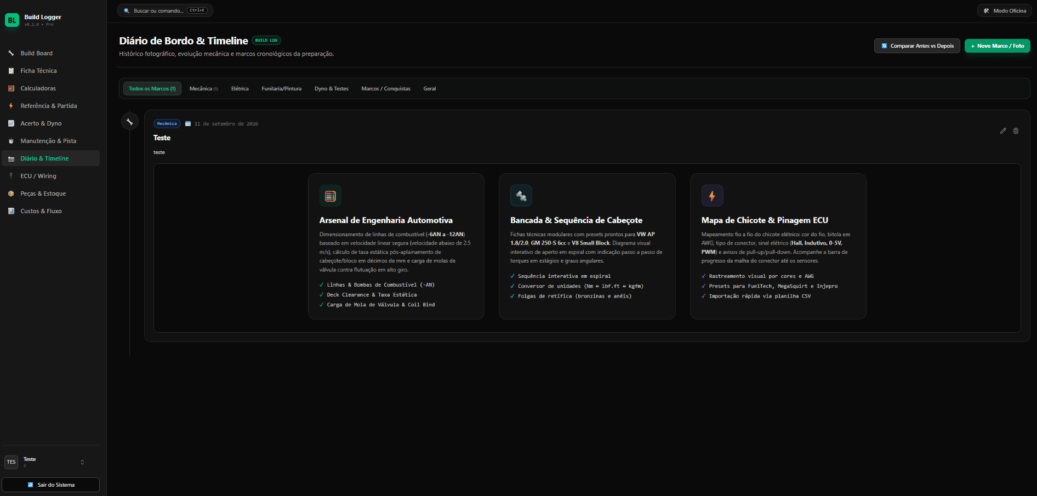This screenshot has width=1037, height=496.
Task: Click the BL Build Logger logo icon
Action: click(12, 20)
